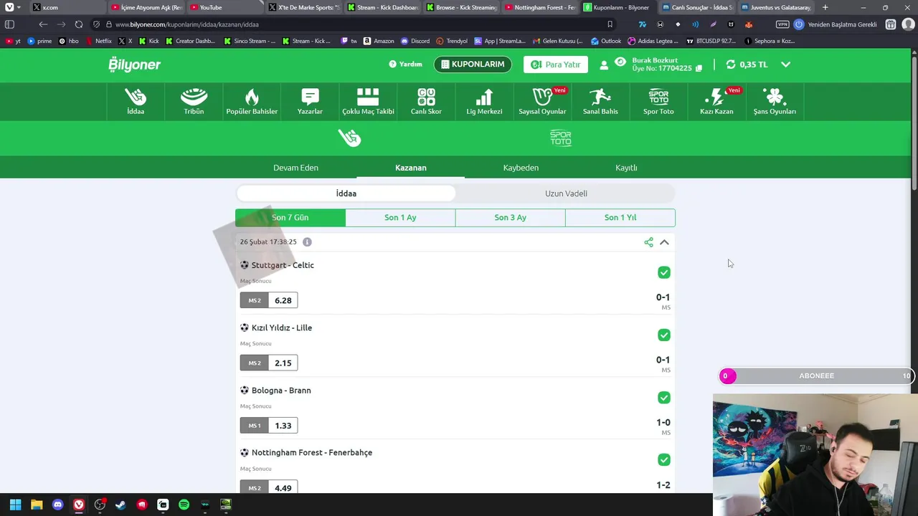The image size is (918, 516).
Task: Open the Discord bookmark
Action: pos(415,41)
